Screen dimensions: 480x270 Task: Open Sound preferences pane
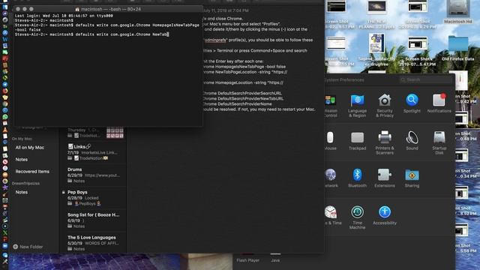(x=412, y=141)
